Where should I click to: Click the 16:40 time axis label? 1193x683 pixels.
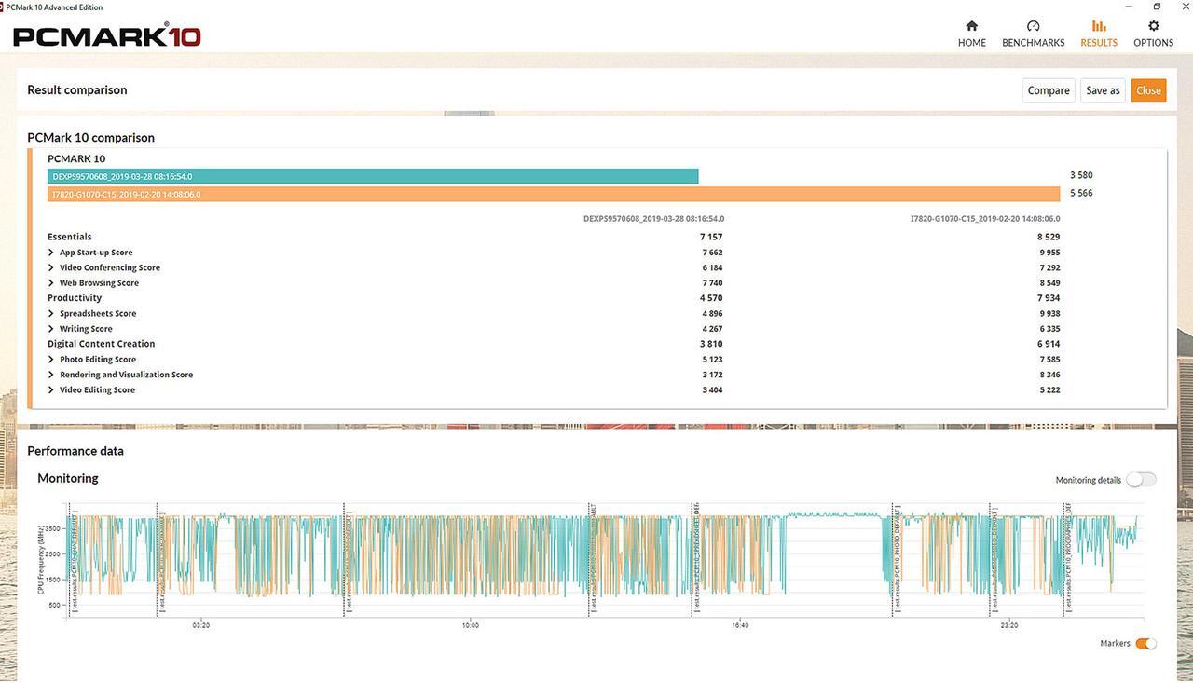740,625
